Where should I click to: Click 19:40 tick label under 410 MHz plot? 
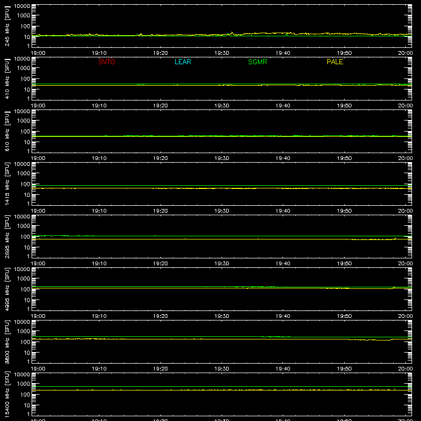[x=283, y=106]
